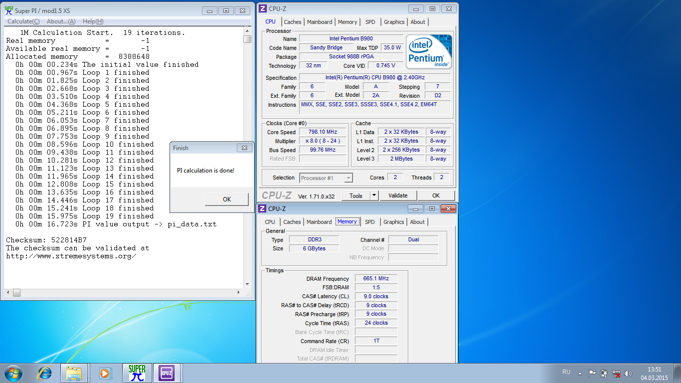
Task: Expand the Tools dropdown arrow
Action: pos(374,195)
